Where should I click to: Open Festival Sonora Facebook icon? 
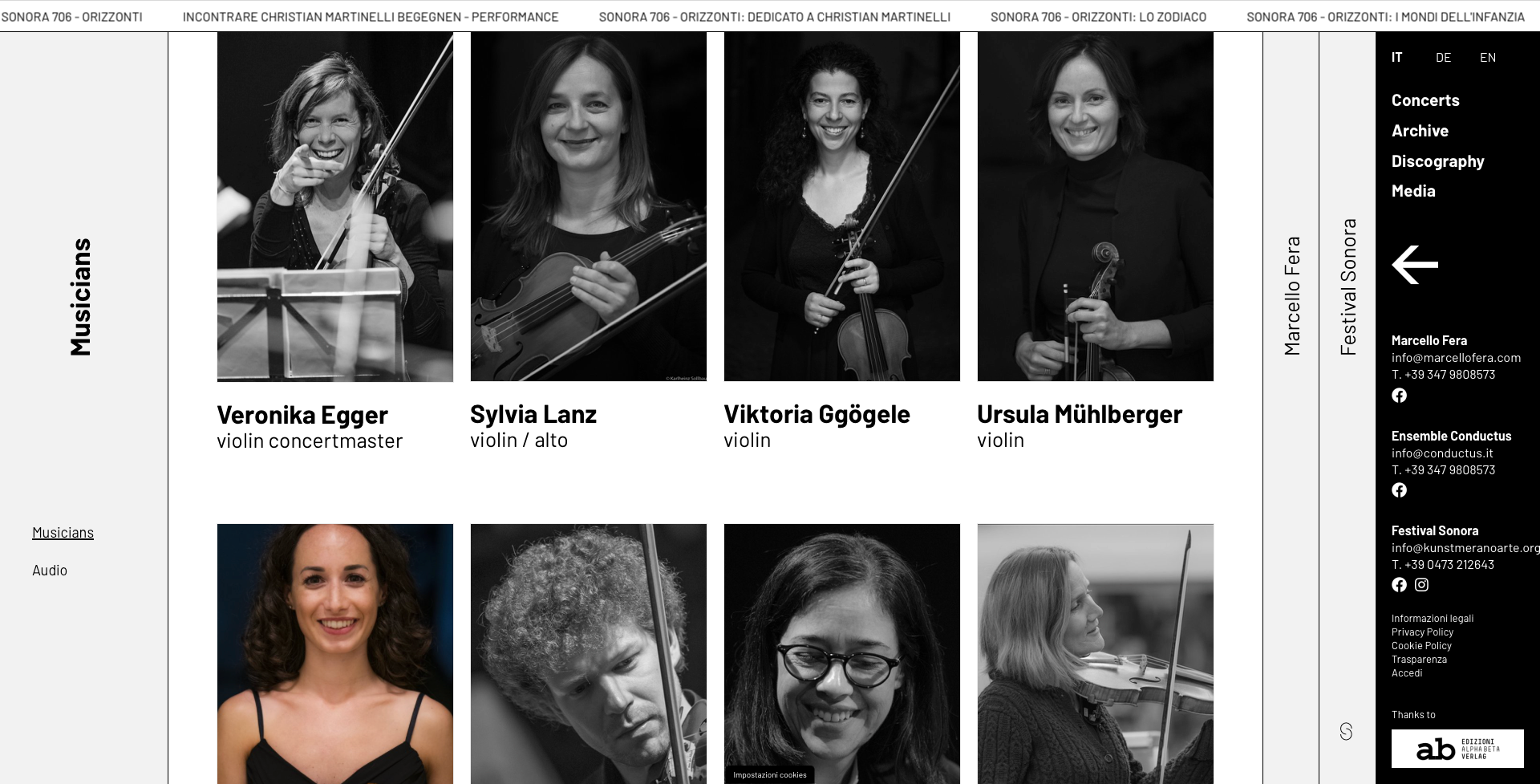[1399, 585]
